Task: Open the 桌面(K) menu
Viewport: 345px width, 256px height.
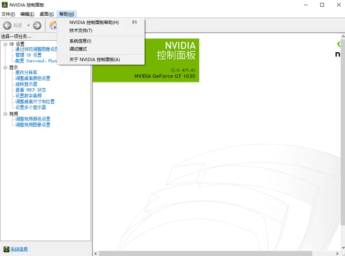Action: click(x=46, y=14)
